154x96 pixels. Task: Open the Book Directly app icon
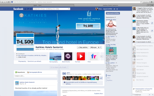click(x=68, y=56)
